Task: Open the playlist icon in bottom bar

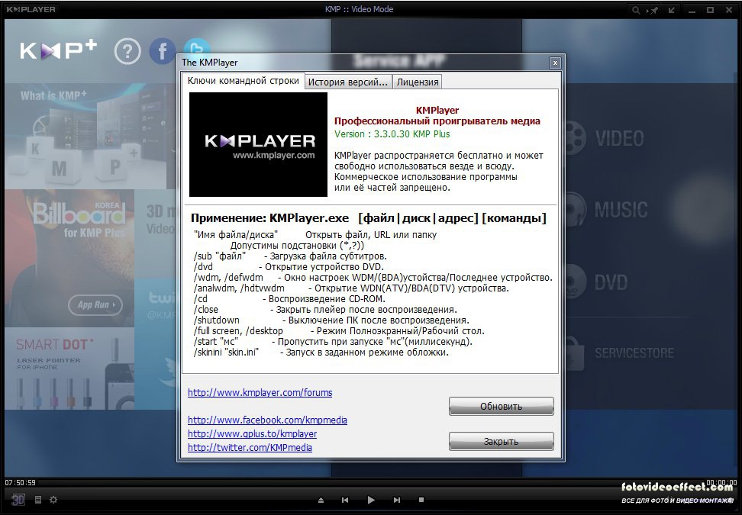Action: 38,500
